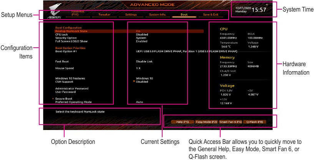
Task: Expand Boot Option #1 device list
Action: point(186,51)
